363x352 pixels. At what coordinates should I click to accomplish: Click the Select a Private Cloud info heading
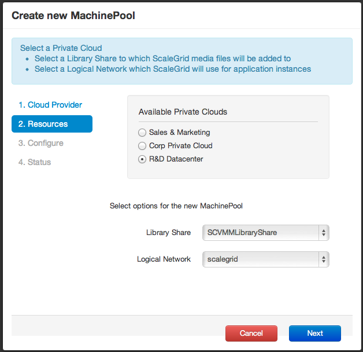(x=61, y=48)
